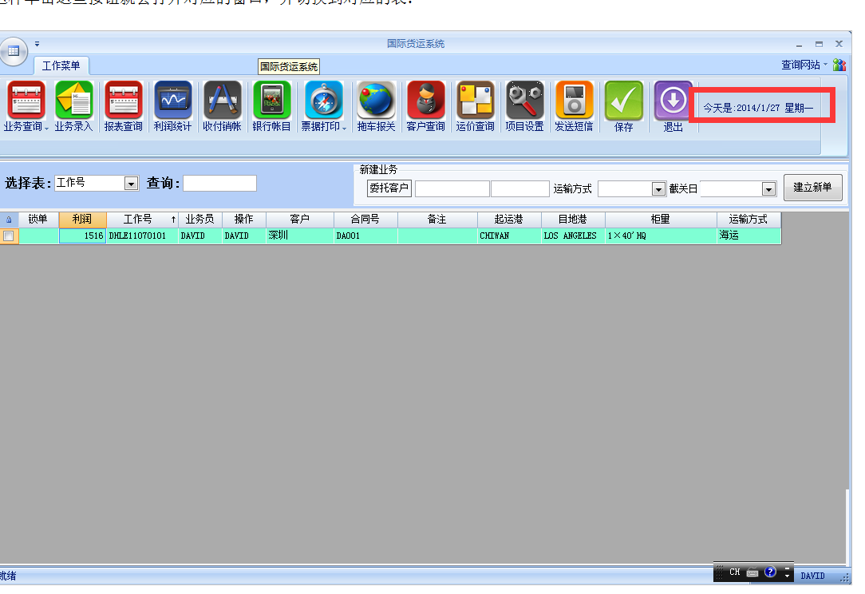
Task: Open the 查询网站 menu
Action: [x=804, y=65]
